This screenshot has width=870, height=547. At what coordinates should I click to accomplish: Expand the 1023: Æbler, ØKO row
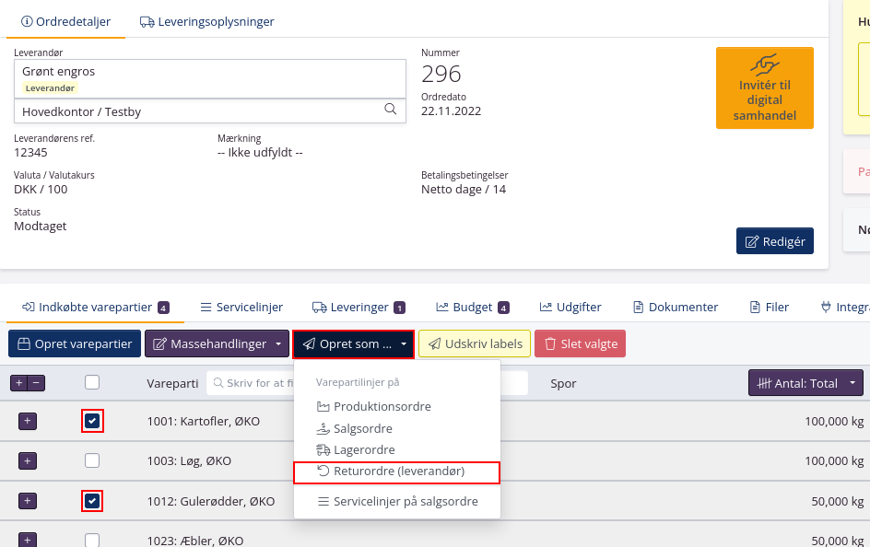[27, 541]
